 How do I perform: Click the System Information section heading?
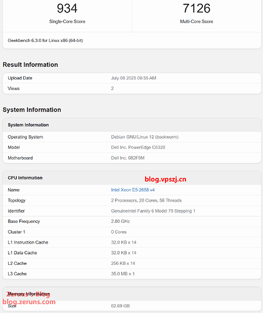point(32,110)
